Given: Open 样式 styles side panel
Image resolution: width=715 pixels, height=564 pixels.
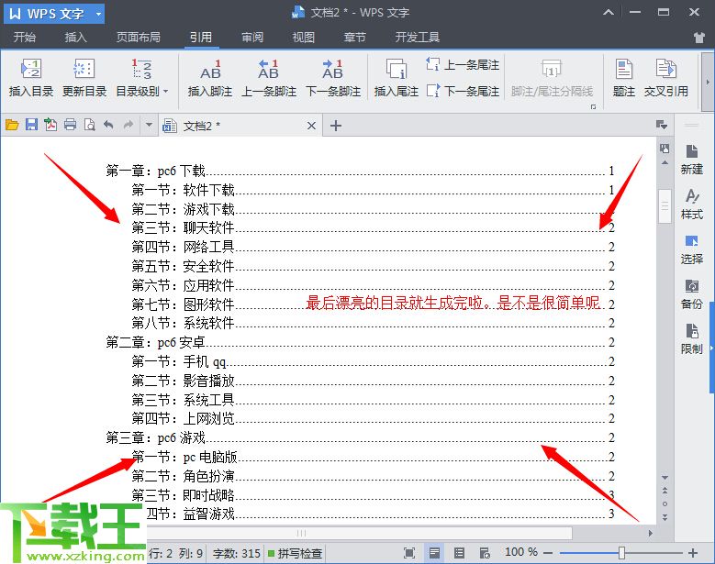Looking at the screenshot, I should pos(692,205).
